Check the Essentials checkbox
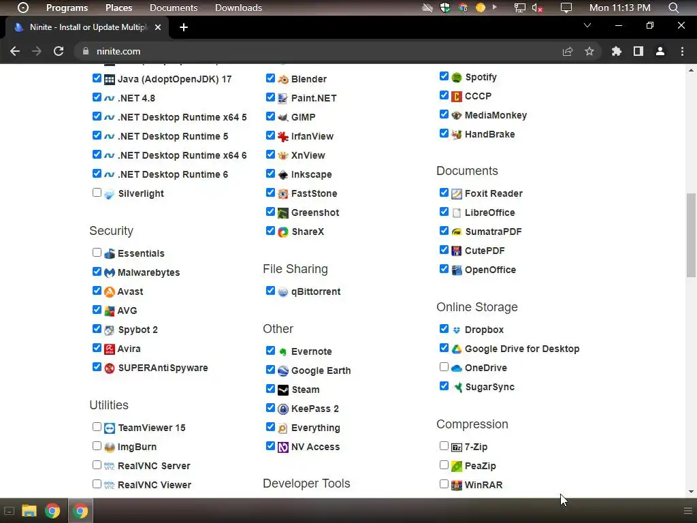Image resolution: width=697 pixels, height=523 pixels. (x=97, y=253)
